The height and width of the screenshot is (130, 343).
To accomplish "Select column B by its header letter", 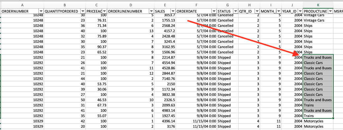I will (x=65, y=5).
